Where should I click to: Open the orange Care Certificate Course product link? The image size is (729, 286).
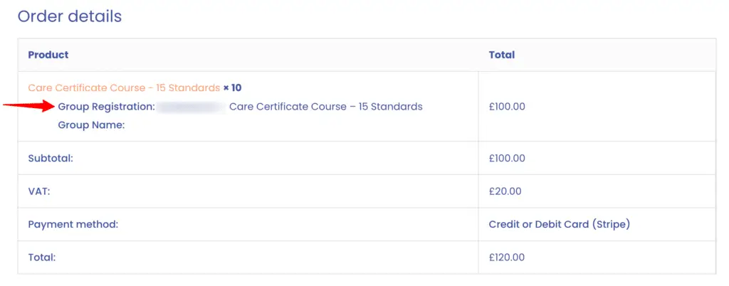[124, 88]
